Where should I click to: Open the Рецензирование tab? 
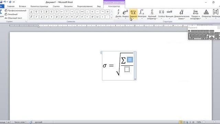point(85,6)
